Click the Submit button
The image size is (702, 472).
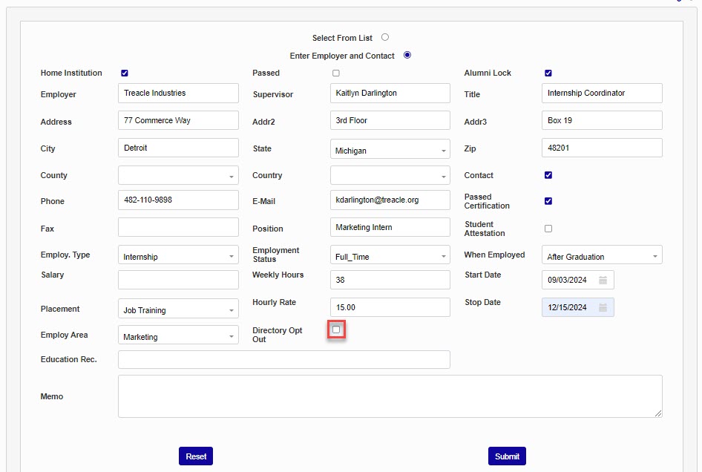coord(507,456)
